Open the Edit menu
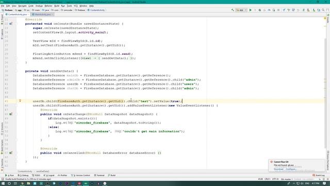This screenshot has height=186, width=330. 8,6
